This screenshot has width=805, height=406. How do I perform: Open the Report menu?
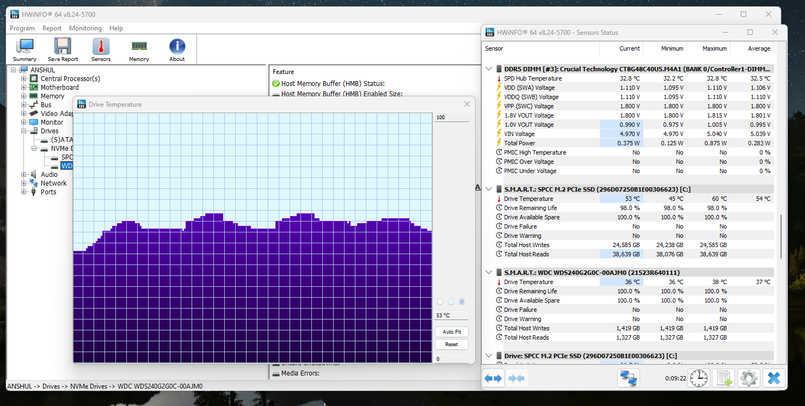click(52, 28)
